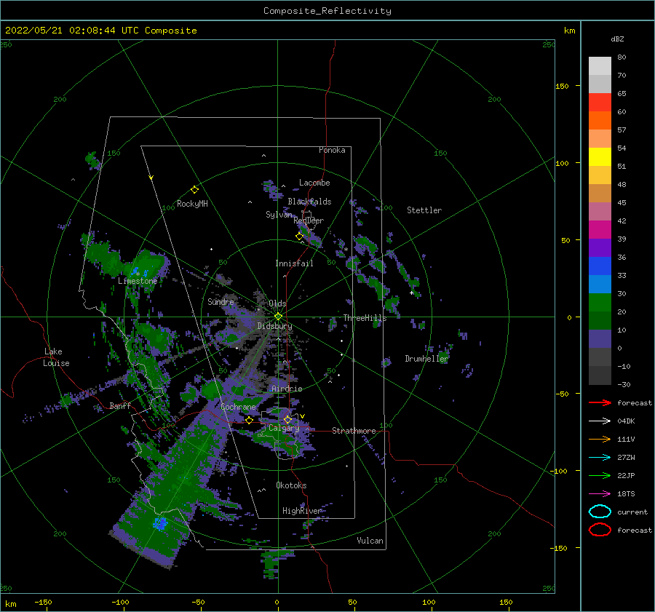Click the Calgary city label

284,428
